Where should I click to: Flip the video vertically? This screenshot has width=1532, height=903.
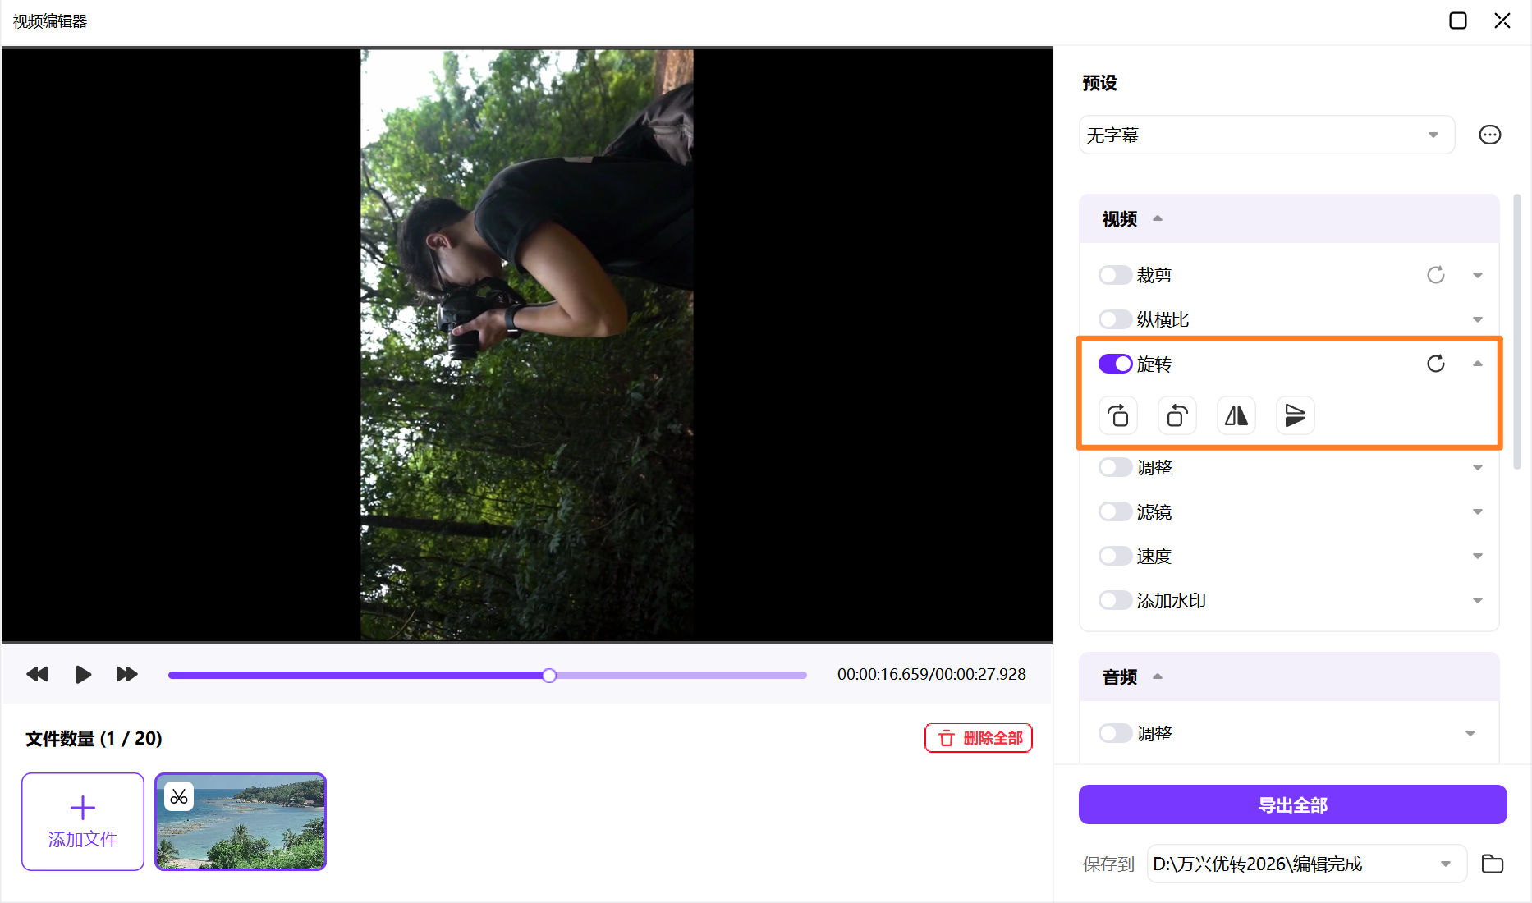point(1295,415)
